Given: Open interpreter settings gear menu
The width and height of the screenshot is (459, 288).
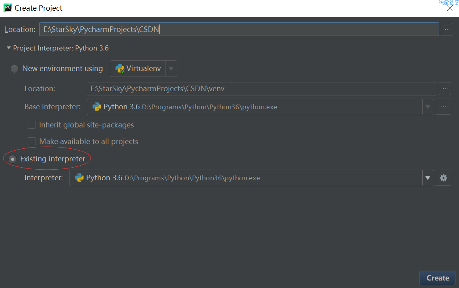Looking at the screenshot, I should point(443,178).
